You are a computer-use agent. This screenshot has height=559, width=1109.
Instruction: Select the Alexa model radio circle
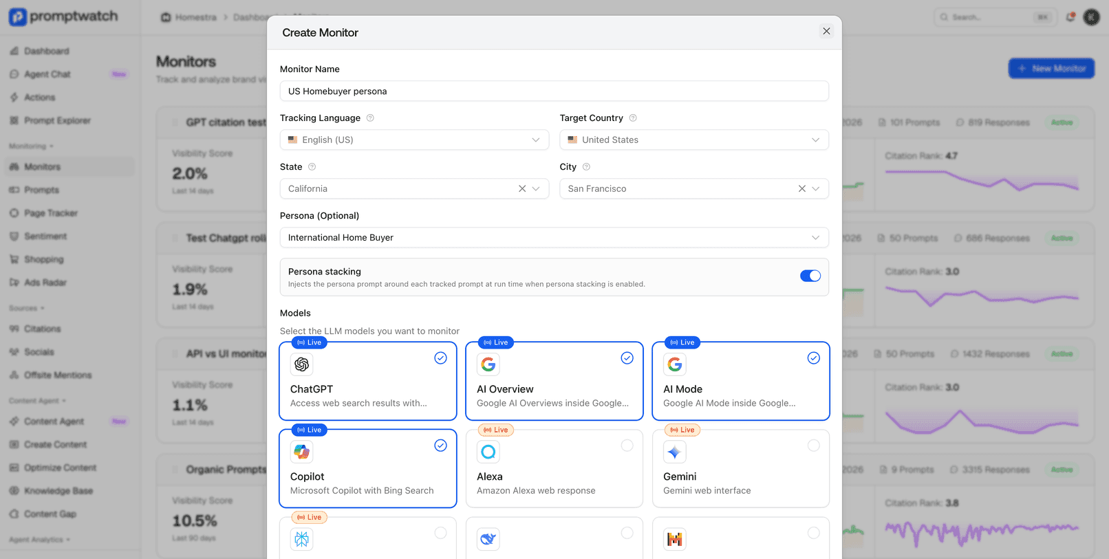click(x=627, y=446)
